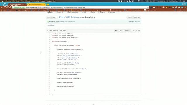The width and height of the screenshot is (187, 105).
Task: Click the Google Drive menu bar icon
Action: (127, 1)
